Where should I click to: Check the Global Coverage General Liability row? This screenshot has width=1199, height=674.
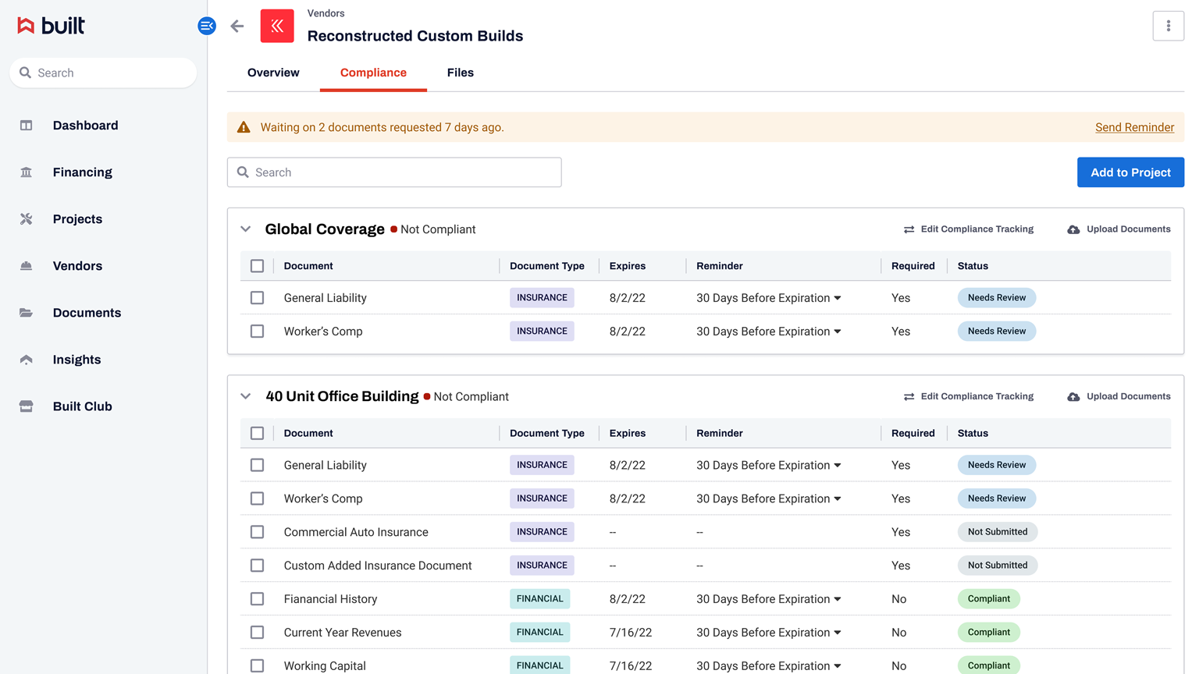coord(257,298)
